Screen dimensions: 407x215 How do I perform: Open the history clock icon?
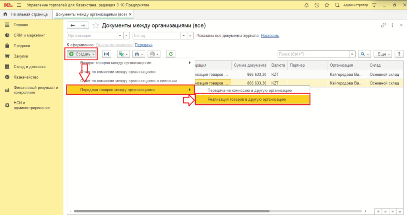317,5
